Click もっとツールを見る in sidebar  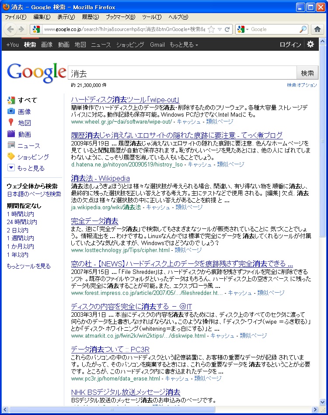click(28, 266)
